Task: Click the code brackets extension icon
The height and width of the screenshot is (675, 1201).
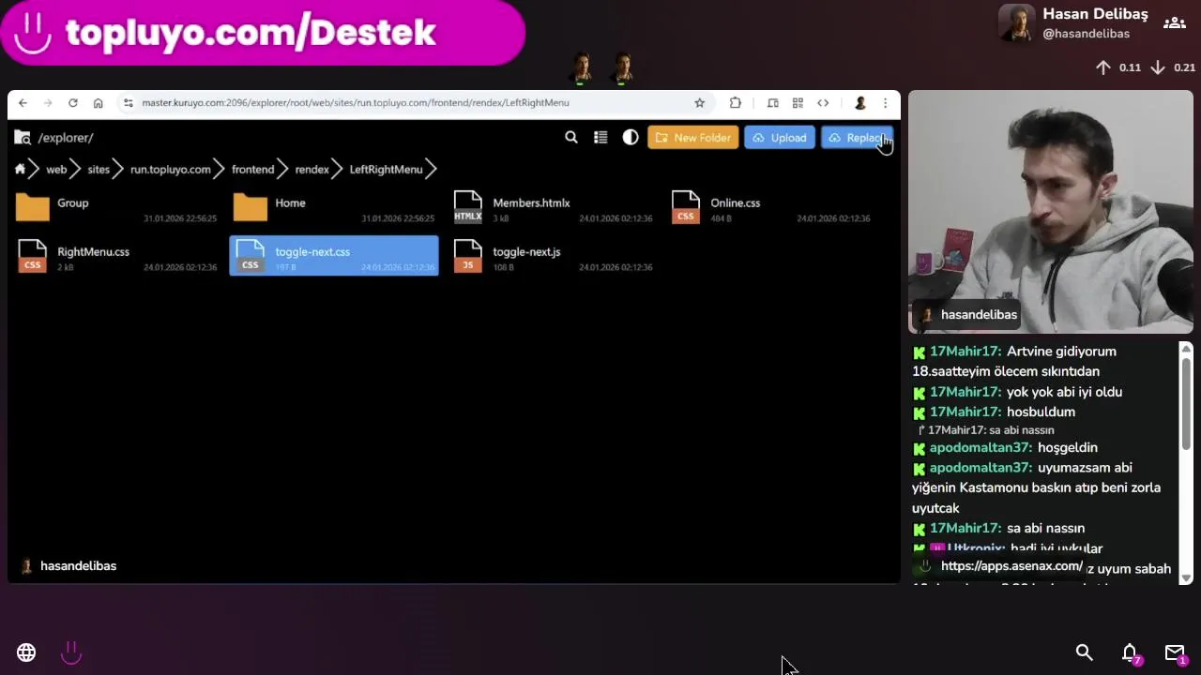Action: (x=823, y=103)
